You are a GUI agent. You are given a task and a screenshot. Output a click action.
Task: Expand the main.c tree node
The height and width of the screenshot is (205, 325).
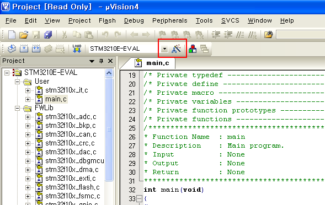pos(28,99)
